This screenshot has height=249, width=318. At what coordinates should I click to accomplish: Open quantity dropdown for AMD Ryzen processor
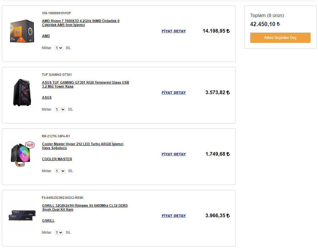point(59,48)
